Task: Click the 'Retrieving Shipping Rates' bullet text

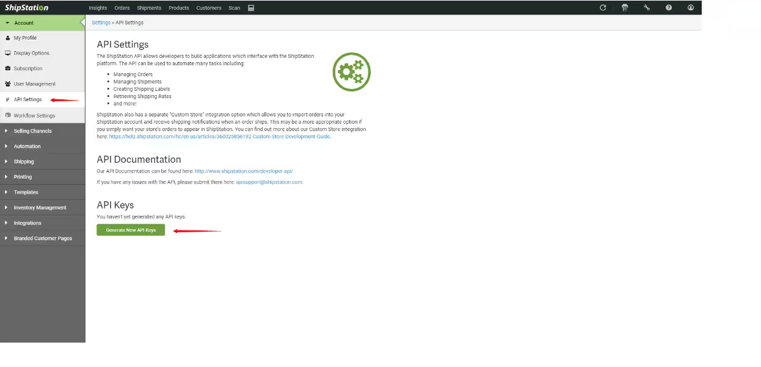Action: [x=142, y=96]
